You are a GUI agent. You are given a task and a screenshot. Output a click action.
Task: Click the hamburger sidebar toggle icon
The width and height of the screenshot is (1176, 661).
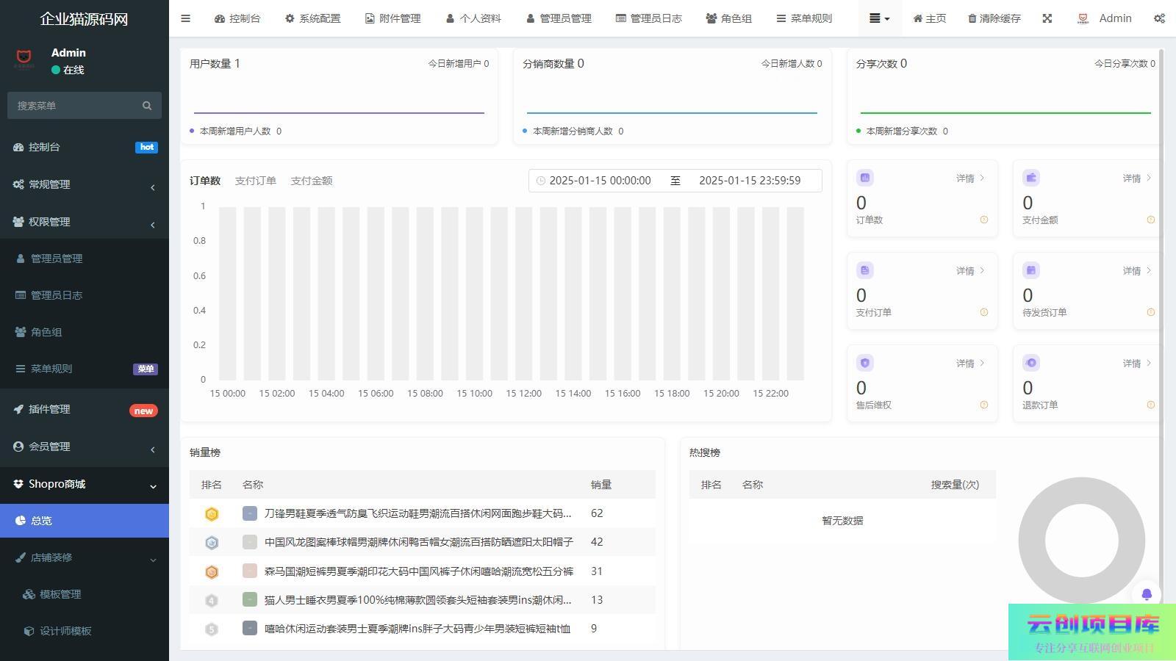coord(185,18)
